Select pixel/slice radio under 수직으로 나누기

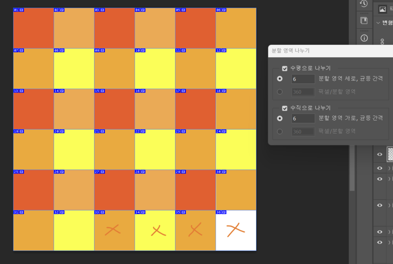click(x=280, y=132)
